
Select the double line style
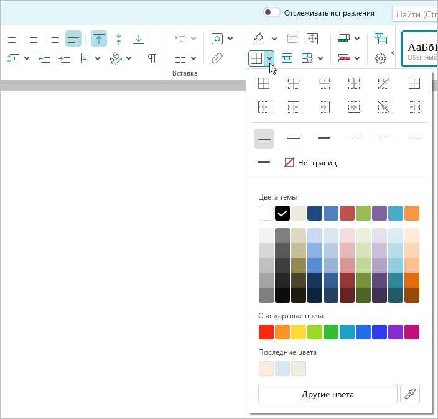click(x=264, y=162)
